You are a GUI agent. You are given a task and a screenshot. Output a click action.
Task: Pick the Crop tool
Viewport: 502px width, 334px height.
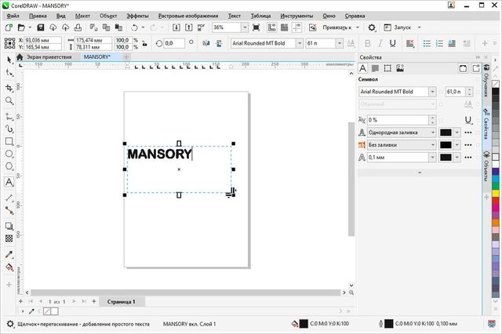9,87
